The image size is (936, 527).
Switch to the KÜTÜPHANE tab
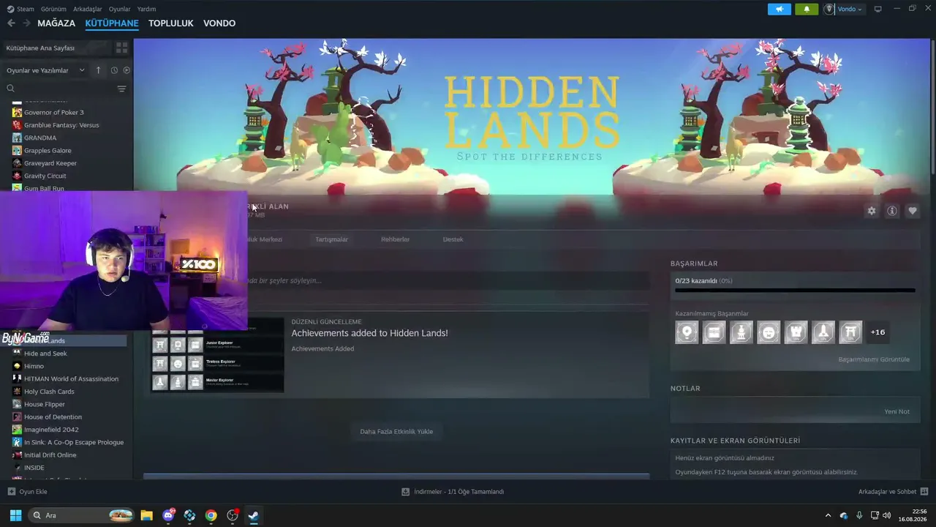point(112,23)
